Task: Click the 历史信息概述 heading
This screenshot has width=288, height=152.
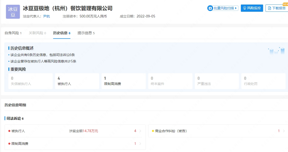Action: 22,48
